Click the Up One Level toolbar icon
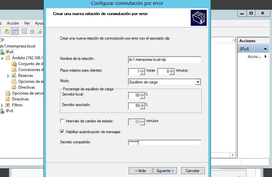Viewport: 272px width, 177px height. pyautogui.click(x=7, y=31)
